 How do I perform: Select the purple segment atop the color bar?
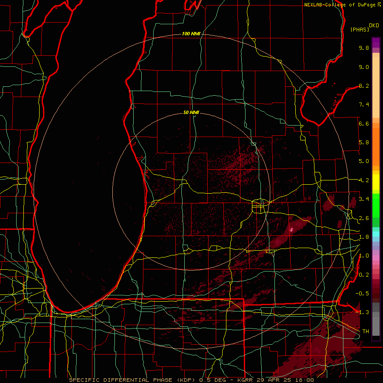tap(376, 43)
